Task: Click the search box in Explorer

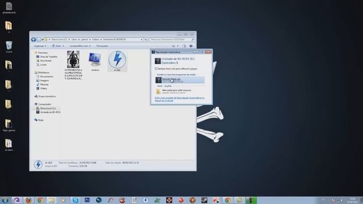Action: (x=172, y=40)
